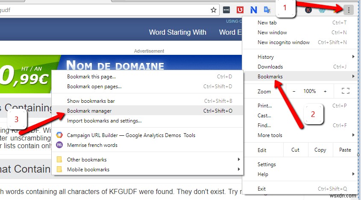Viewport: 361px width, 200px height.
Task: Select Bookmark open pages...
Action: pos(147,87)
